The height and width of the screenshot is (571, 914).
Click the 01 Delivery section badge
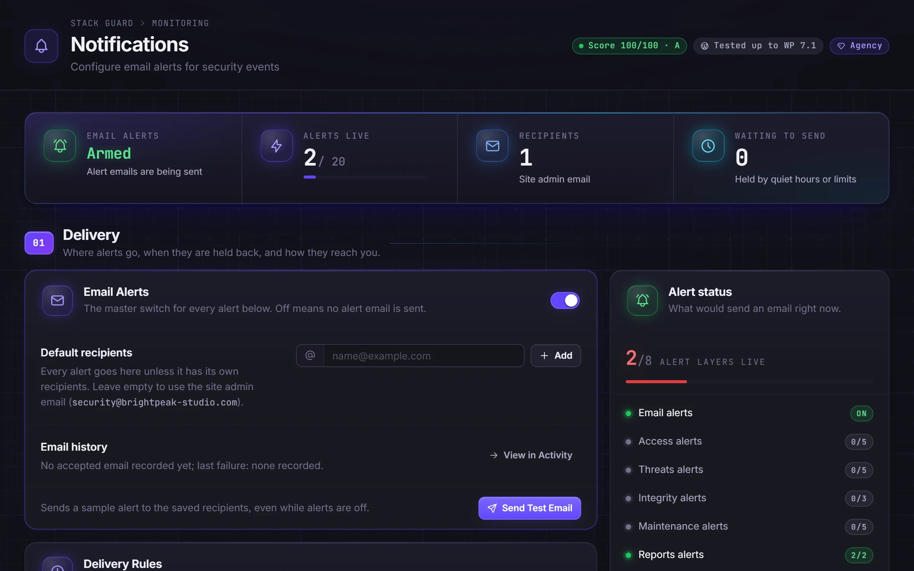click(39, 243)
